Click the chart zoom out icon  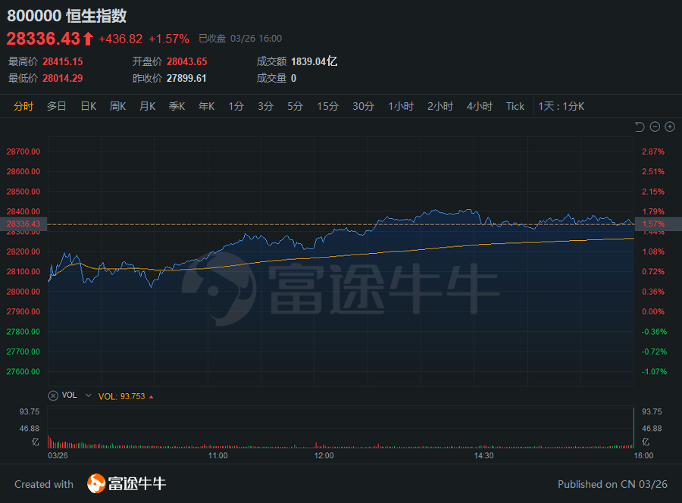point(655,127)
